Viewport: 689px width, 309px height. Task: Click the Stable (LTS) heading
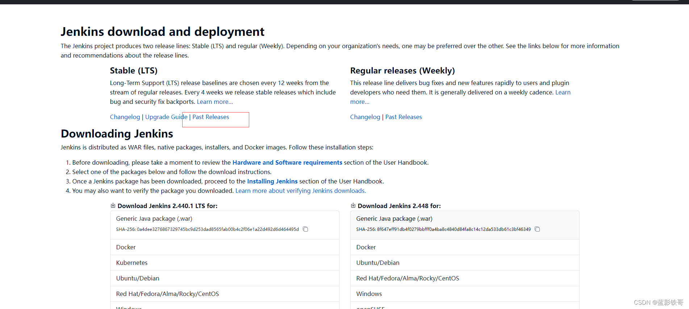(134, 71)
